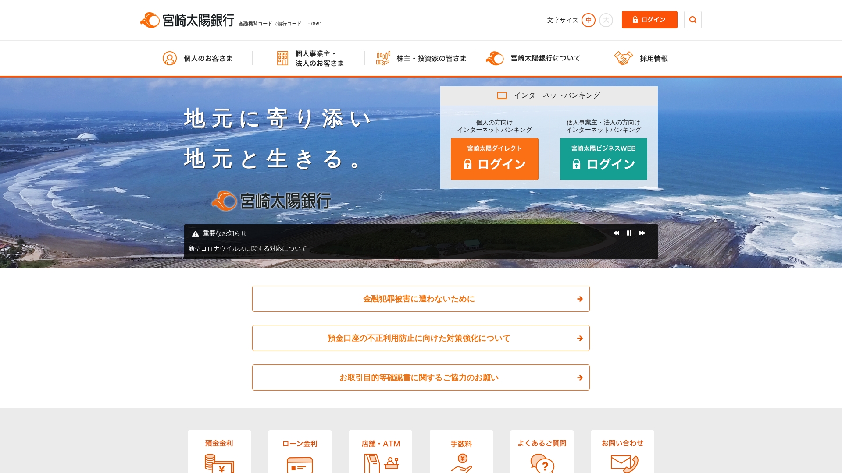Open the お問い合わせ card
The height and width of the screenshot is (473, 842).
coord(623,452)
